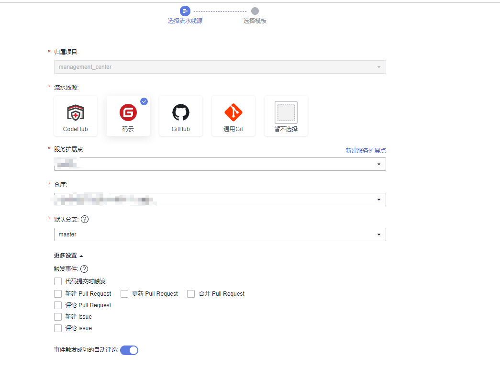Open the 归属项目 management_center dropdown
This screenshot has height=368, width=500.
tap(220, 67)
